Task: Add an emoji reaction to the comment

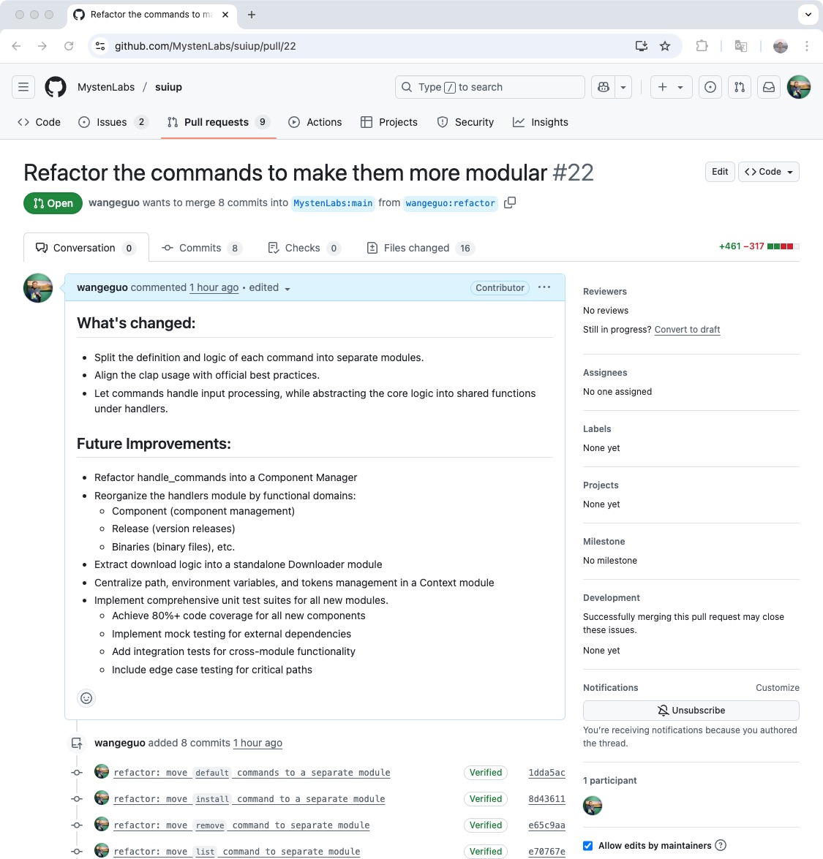Action: point(86,698)
